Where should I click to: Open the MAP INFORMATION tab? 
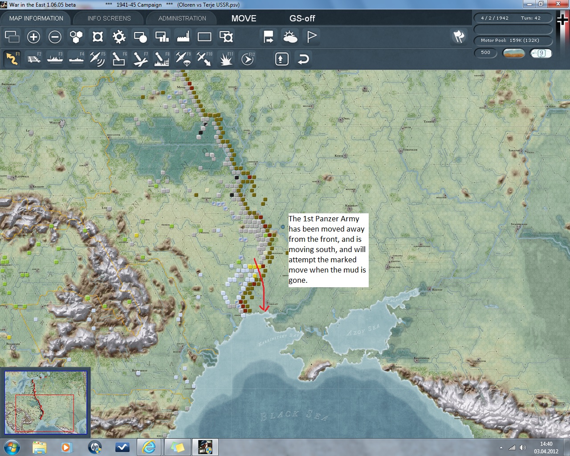point(36,18)
